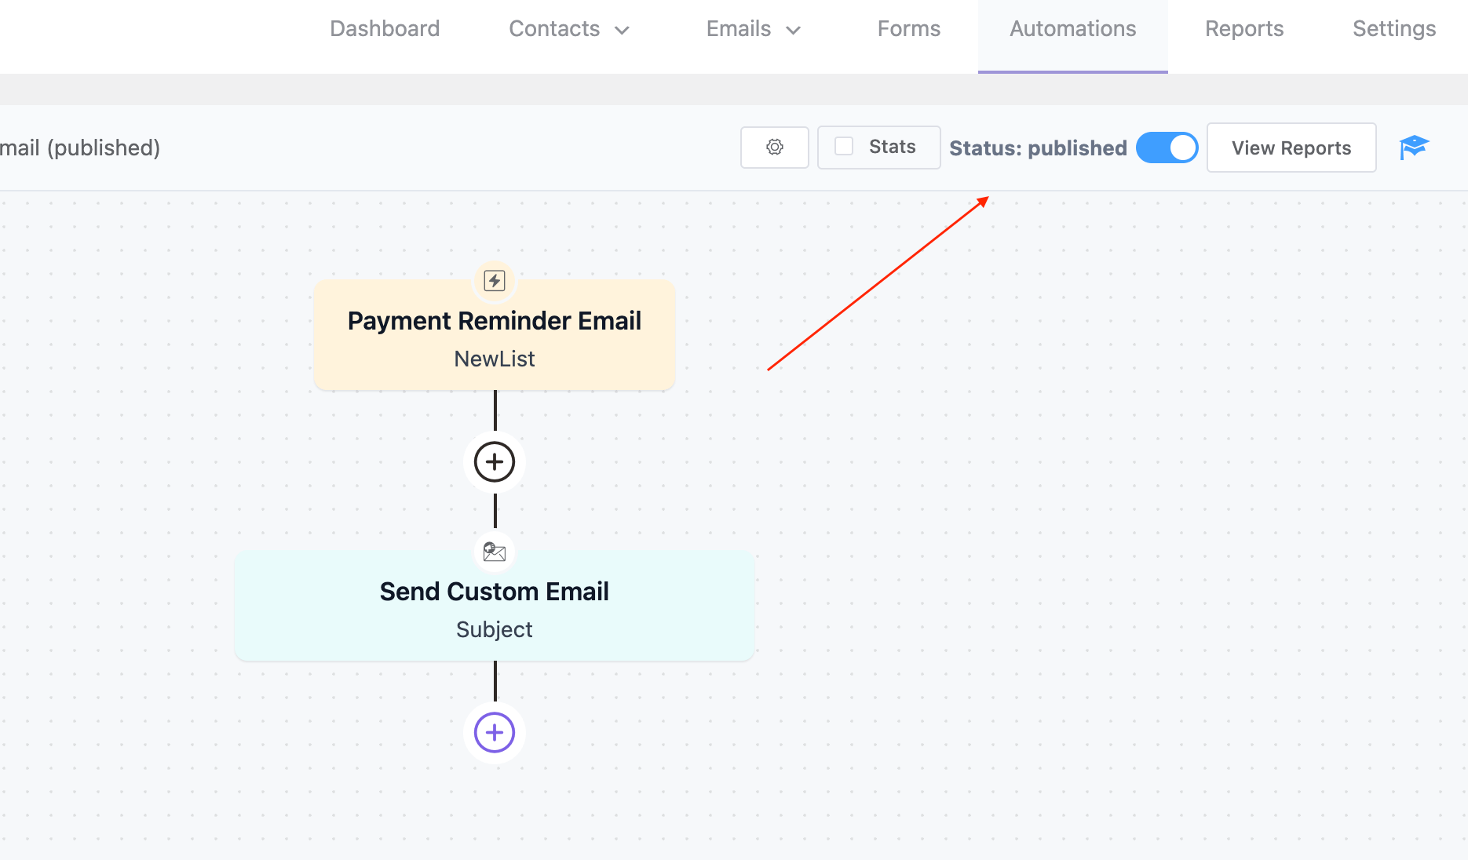Viewport: 1468px width, 860px height.
Task: Open the Reports section link
Action: pyautogui.click(x=1244, y=28)
